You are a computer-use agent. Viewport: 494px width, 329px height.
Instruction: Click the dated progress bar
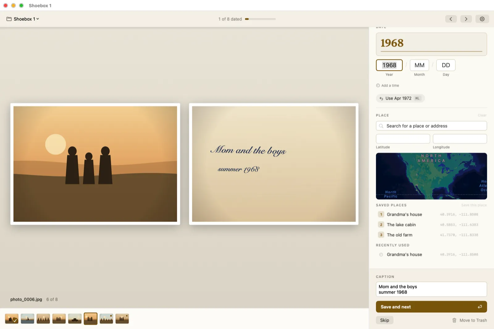coord(260,19)
